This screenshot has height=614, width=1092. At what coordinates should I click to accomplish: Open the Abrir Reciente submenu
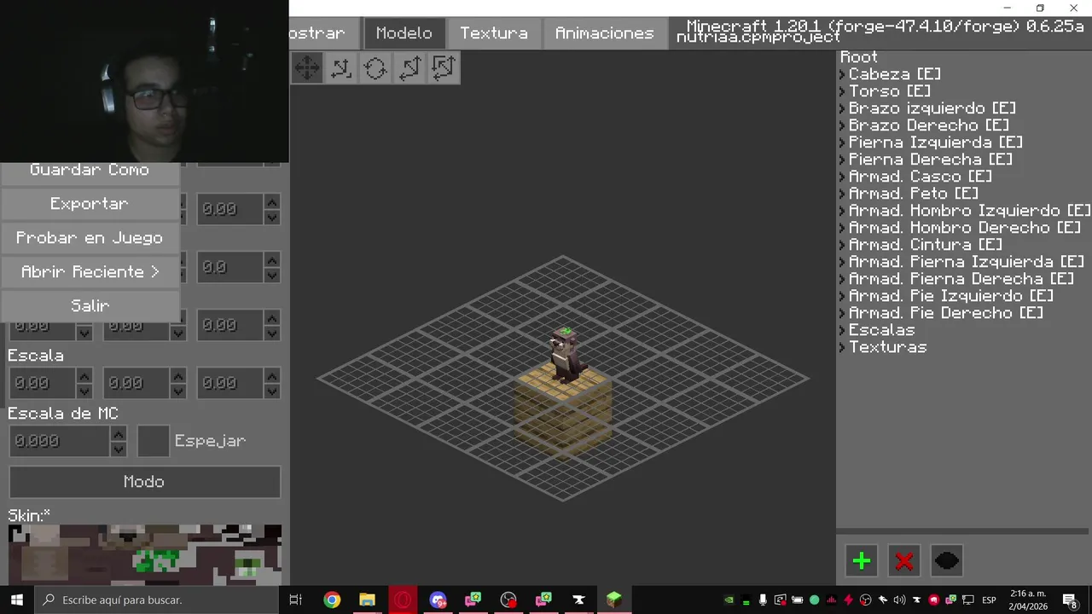coord(90,271)
